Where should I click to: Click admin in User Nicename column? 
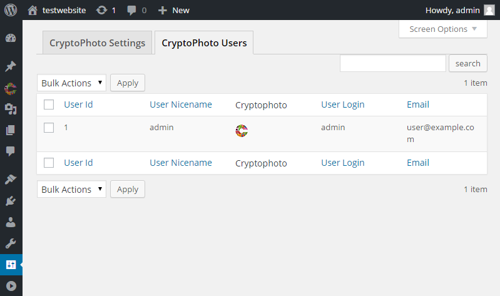point(161,127)
